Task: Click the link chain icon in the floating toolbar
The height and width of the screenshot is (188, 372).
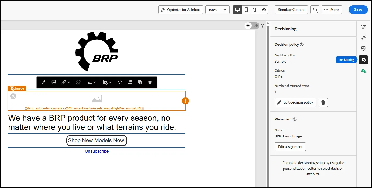Action: click(64, 83)
